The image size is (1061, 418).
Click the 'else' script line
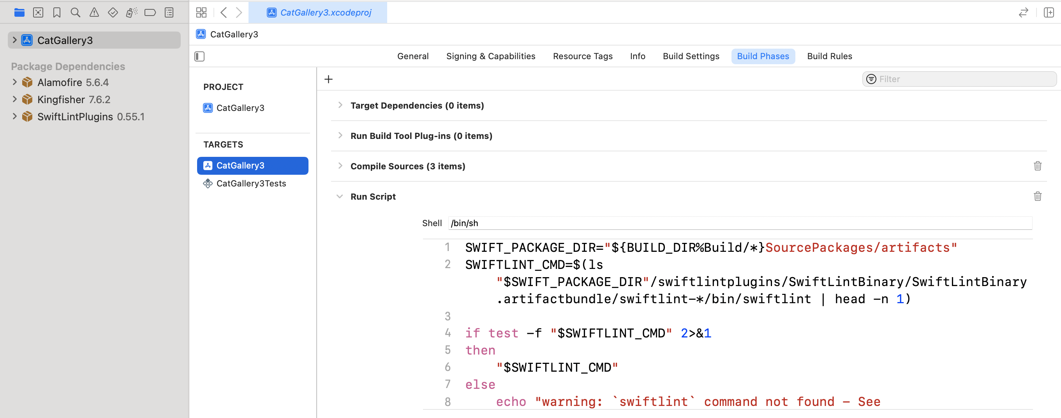[480, 385]
